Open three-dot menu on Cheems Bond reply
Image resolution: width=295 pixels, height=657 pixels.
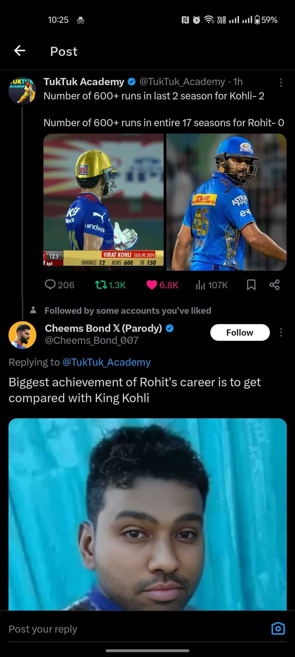pyautogui.click(x=281, y=332)
